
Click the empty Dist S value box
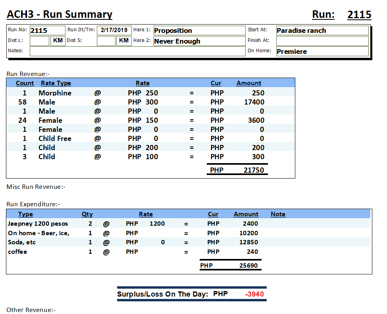click(106, 41)
